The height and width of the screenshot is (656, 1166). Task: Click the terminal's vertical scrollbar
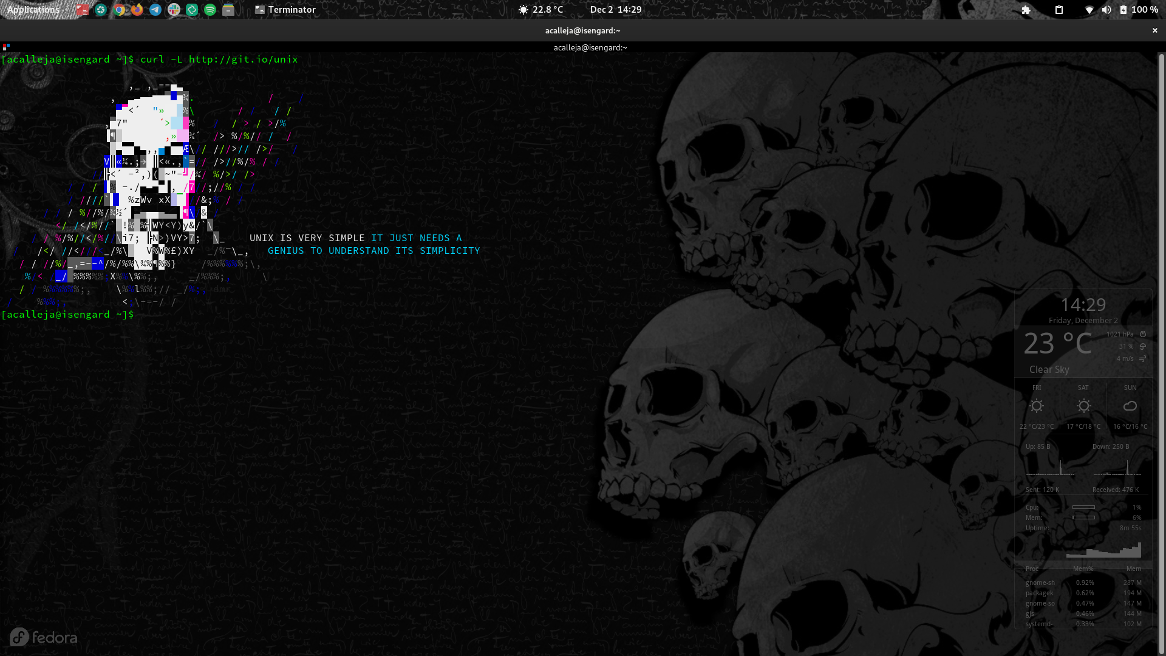[x=1161, y=352]
